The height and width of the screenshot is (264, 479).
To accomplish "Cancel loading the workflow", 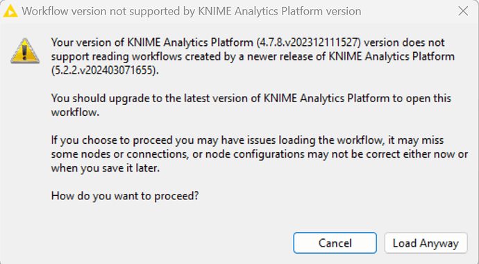I will [x=335, y=243].
